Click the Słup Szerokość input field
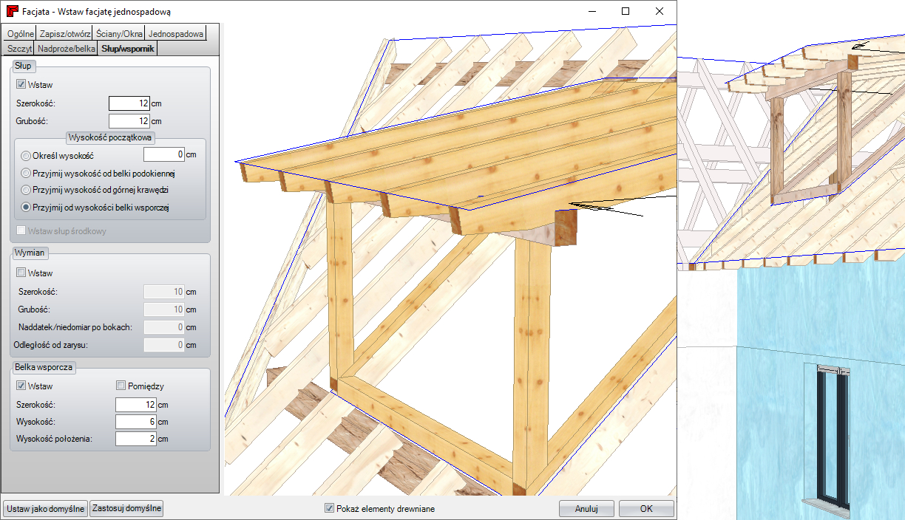 [x=129, y=103]
